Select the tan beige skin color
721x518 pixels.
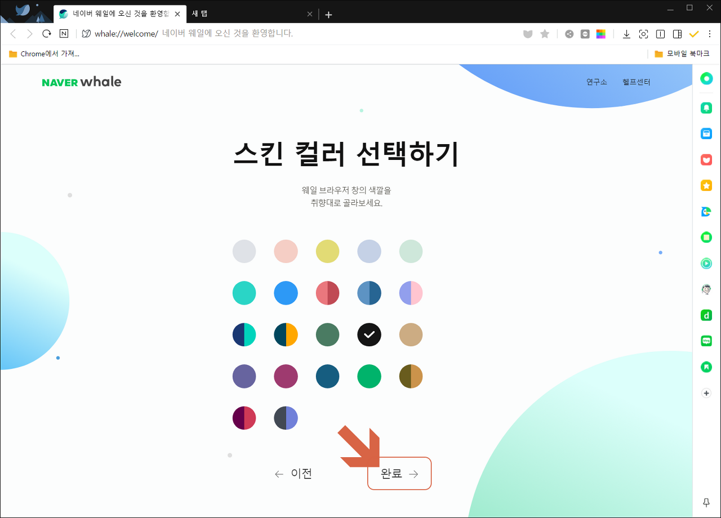coord(411,334)
